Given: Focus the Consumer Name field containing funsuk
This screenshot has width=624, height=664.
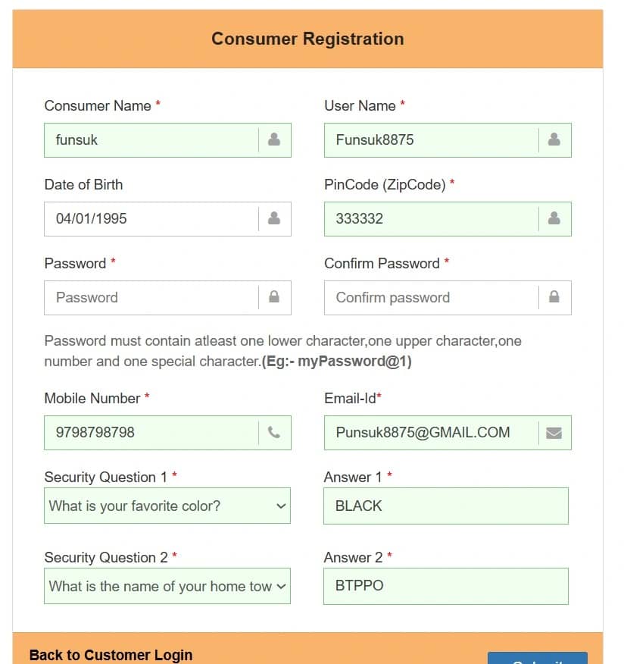Looking at the screenshot, I should pyautogui.click(x=151, y=140).
